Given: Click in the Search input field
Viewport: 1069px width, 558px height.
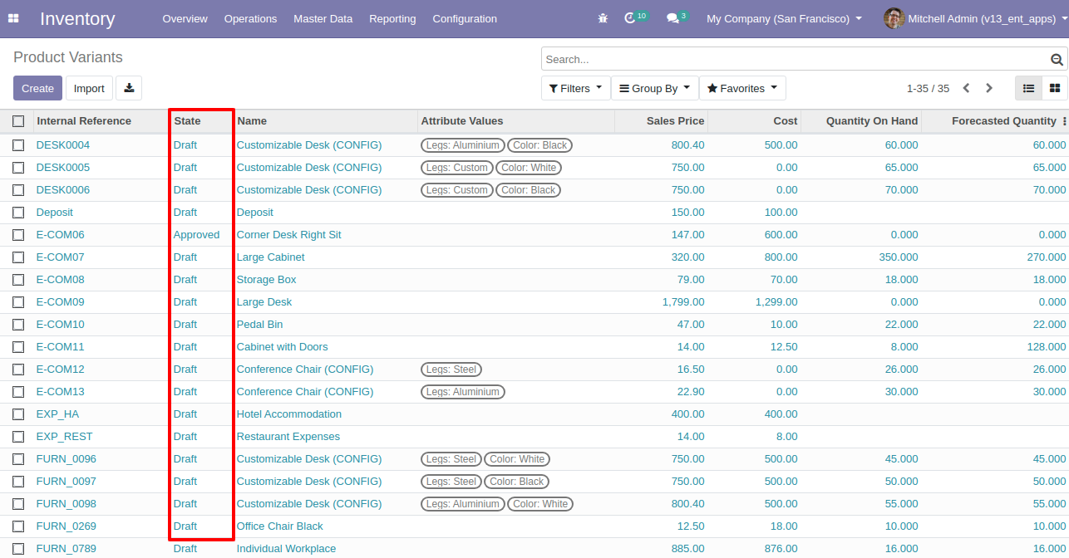Looking at the screenshot, I should tap(790, 60).
